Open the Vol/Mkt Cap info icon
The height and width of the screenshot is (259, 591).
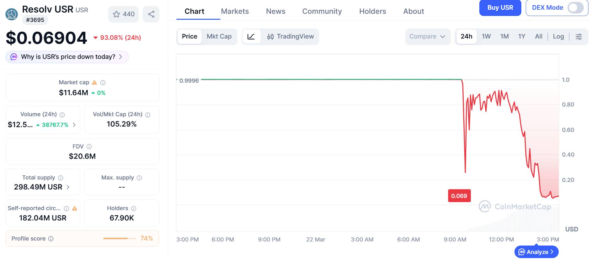click(148, 115)
